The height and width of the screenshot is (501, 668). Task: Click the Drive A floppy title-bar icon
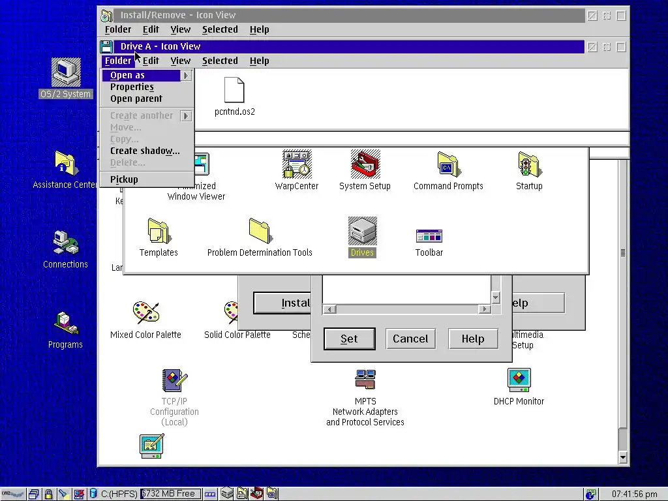tap(106, 47)
